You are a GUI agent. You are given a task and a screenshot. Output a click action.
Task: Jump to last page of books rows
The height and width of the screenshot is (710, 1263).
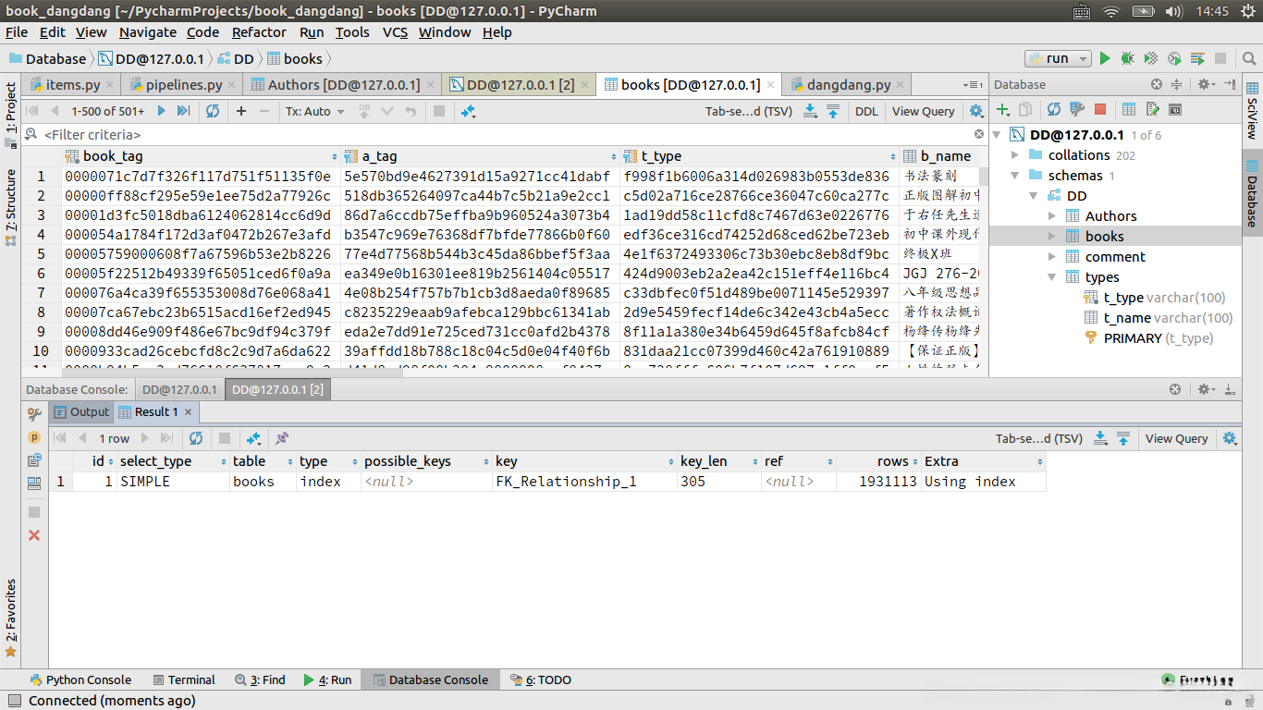tap(183, 111)
